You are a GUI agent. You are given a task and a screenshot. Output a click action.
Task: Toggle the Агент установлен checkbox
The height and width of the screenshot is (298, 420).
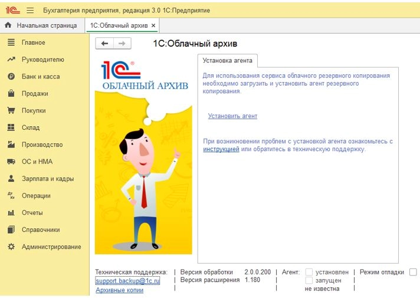pyautogui.click(x=309, y=272)
